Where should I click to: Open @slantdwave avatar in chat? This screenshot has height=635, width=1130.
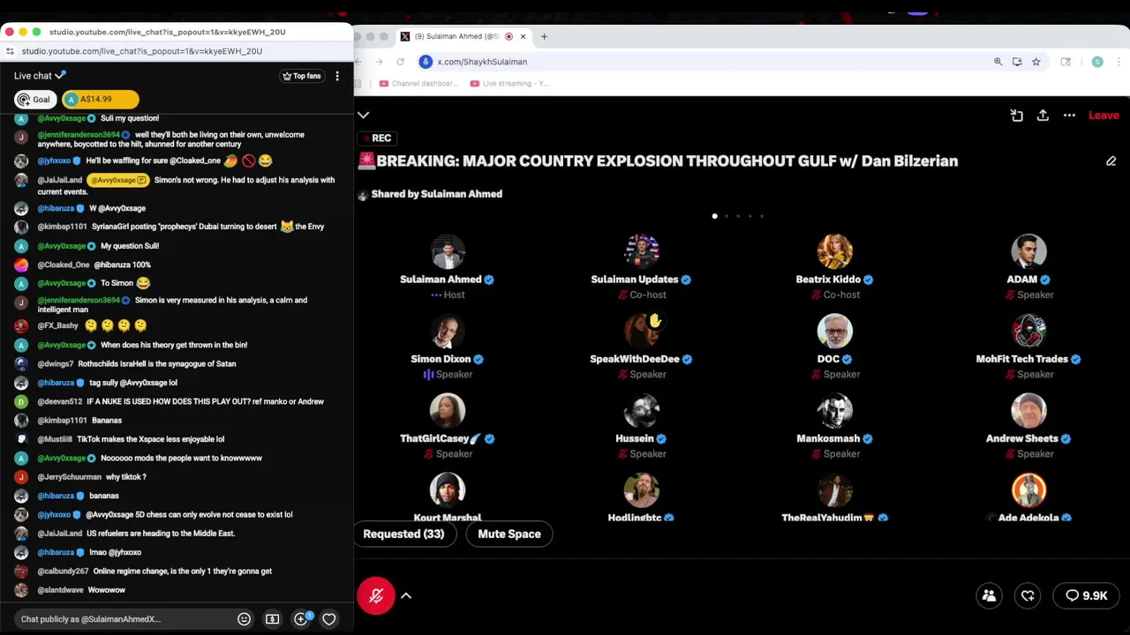click(21, 590)
